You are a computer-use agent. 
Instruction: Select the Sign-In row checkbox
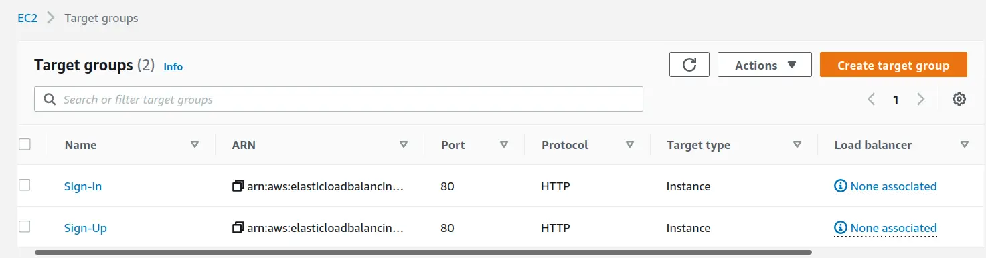tap(25, 185)
